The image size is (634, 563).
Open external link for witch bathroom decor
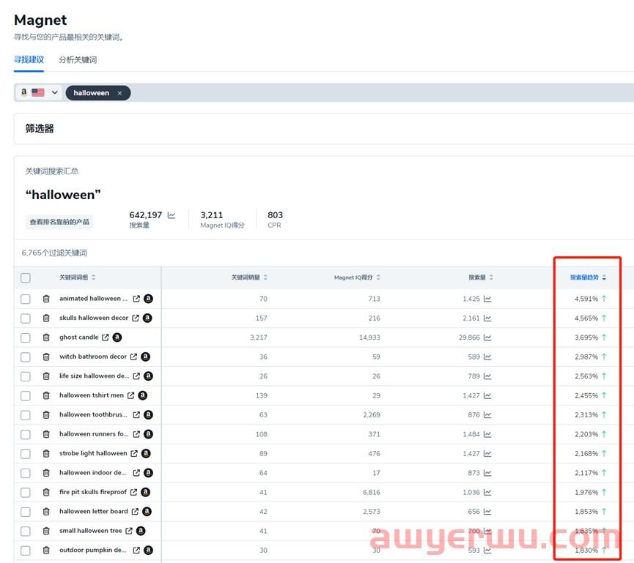(133, 357)
